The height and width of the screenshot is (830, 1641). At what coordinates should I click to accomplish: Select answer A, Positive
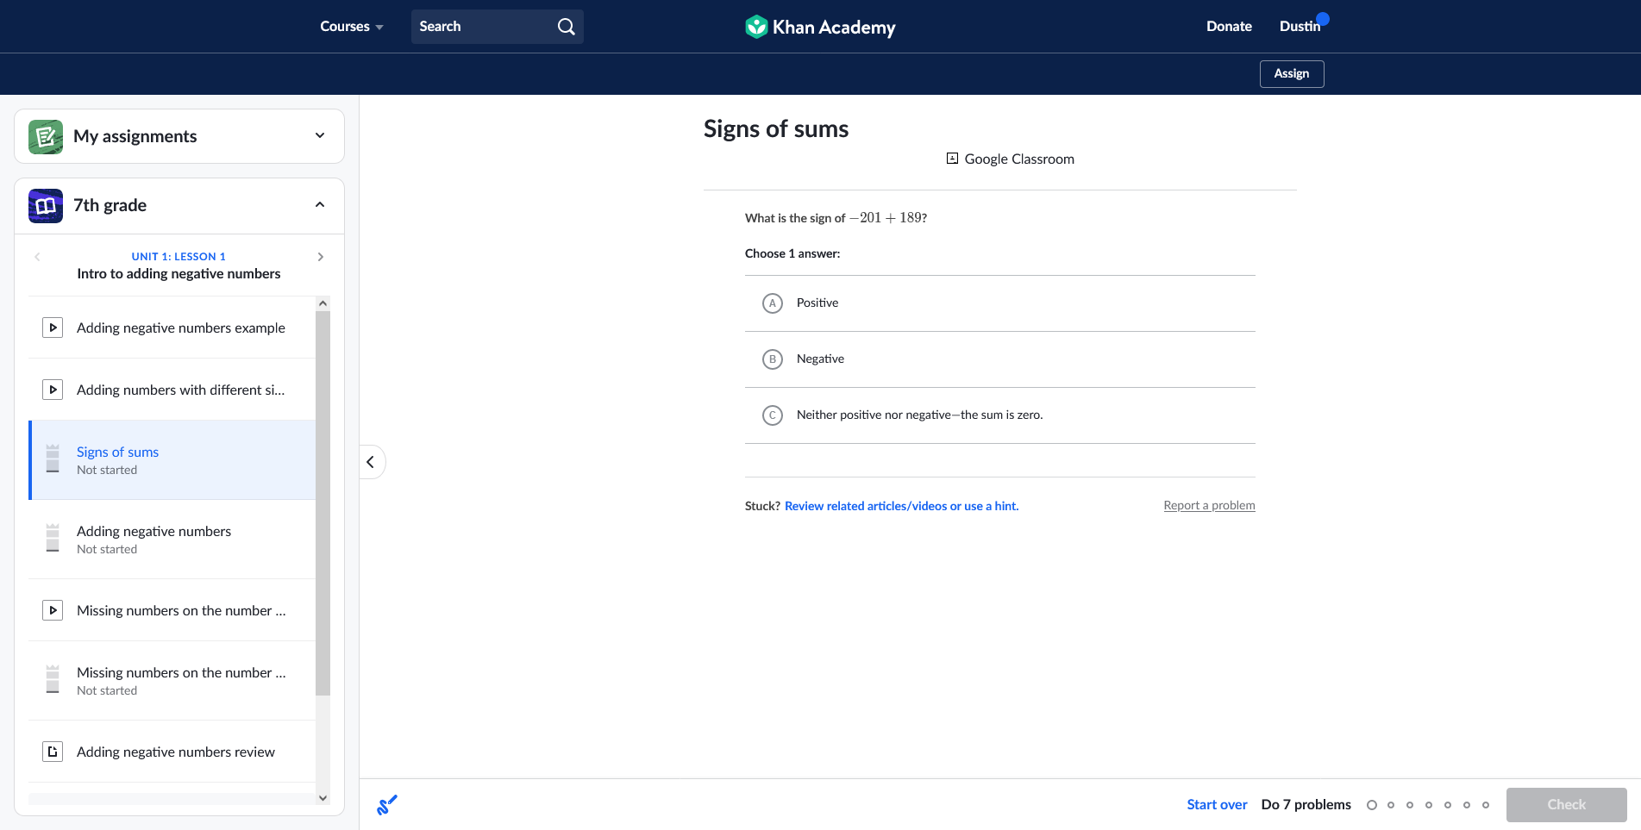point(773,303)
